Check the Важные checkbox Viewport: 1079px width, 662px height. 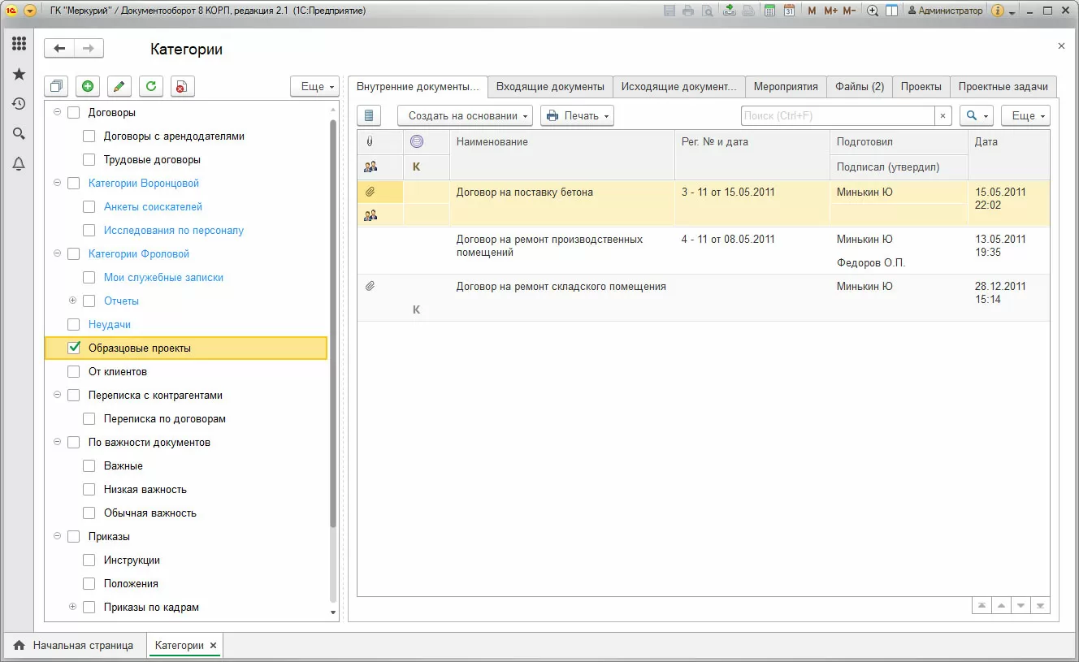point(89,466)
